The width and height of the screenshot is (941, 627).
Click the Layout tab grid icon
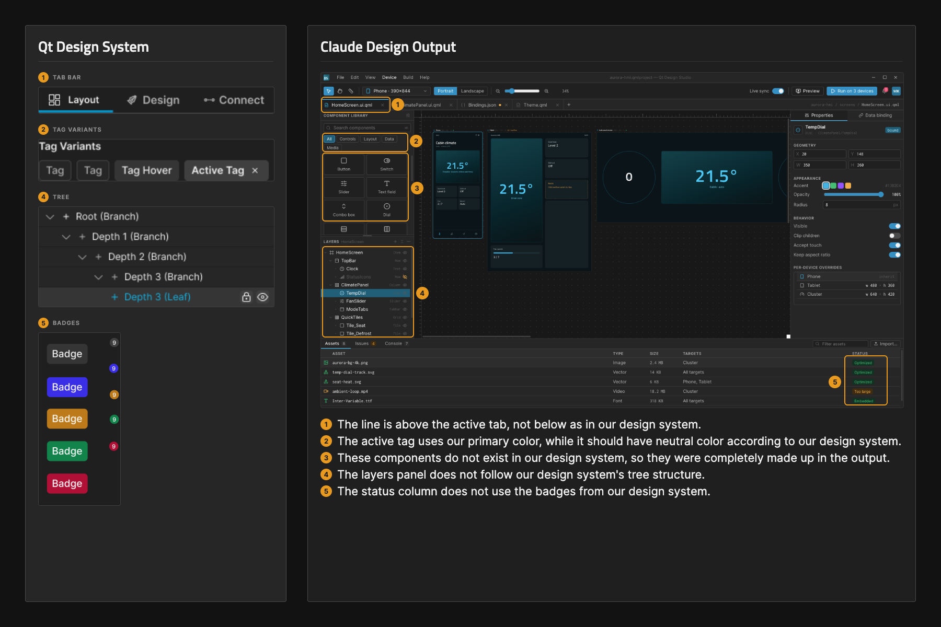[54, 100]
